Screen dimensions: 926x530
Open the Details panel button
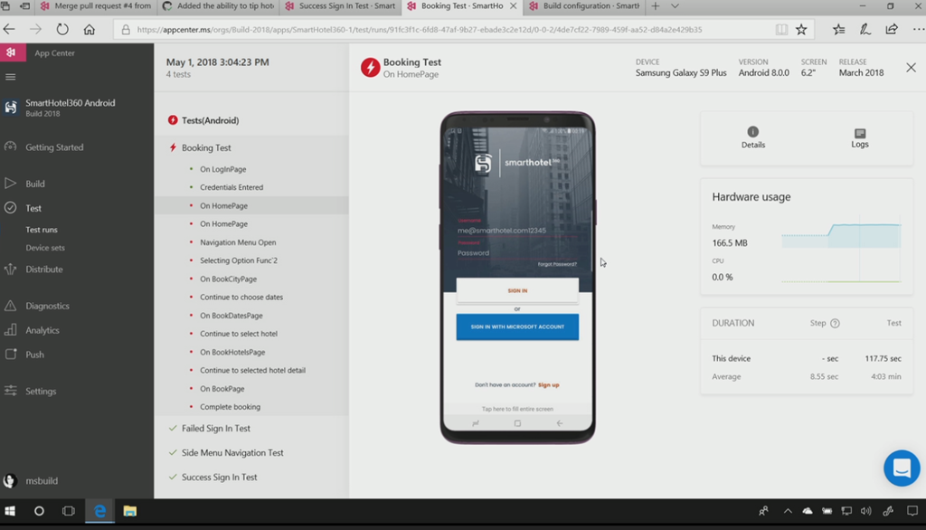pyautogui.click(x=753, y=137)
